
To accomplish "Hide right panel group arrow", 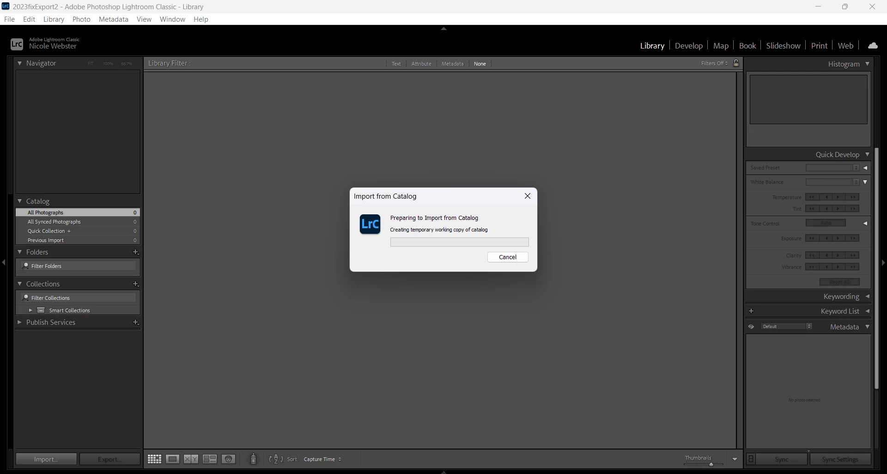I will tap(883, 262).
